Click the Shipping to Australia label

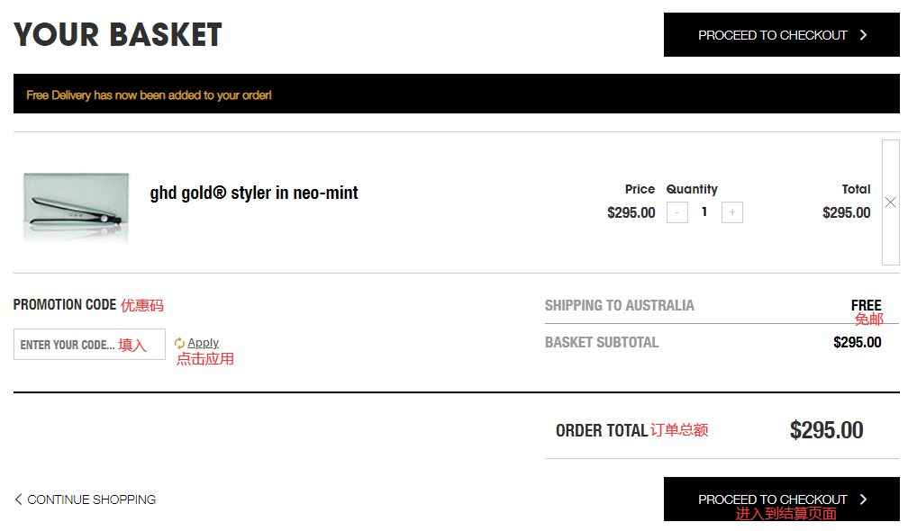pyautogui.click(x=619, y=305)
